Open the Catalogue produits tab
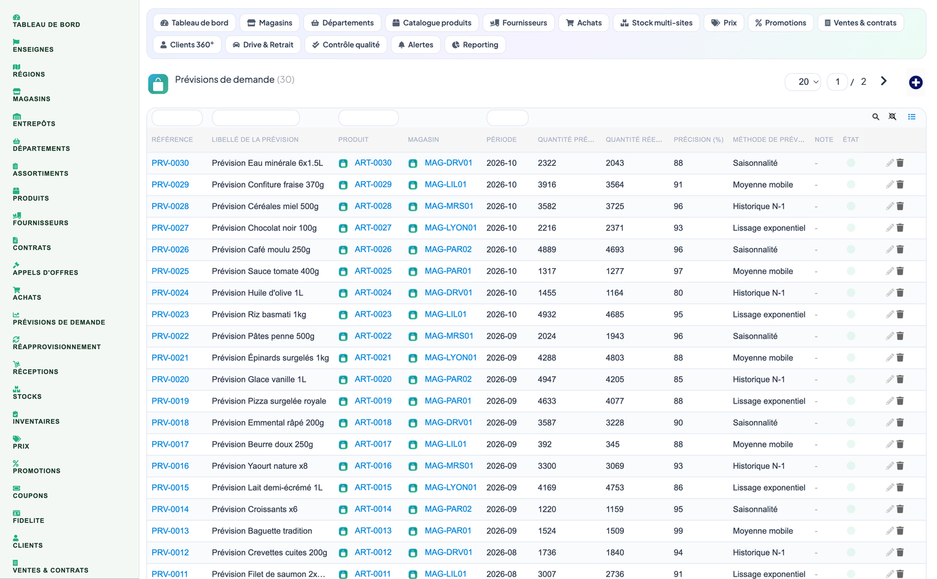937x579 pixels. pyautogui.click(x=432, y=23)
